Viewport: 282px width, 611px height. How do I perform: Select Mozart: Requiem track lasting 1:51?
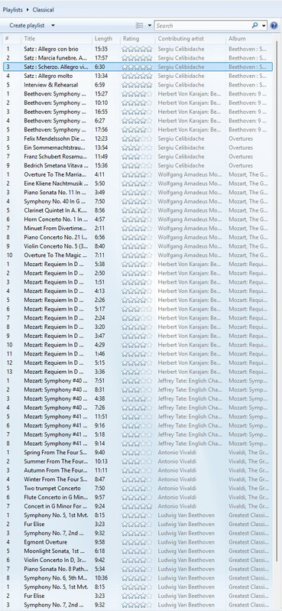tap(138, 282)
